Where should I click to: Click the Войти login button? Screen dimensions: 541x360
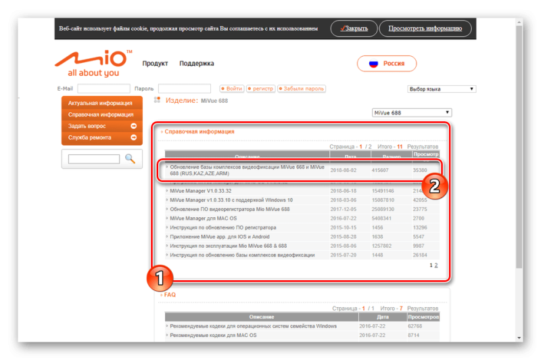[x=232, y=89]
